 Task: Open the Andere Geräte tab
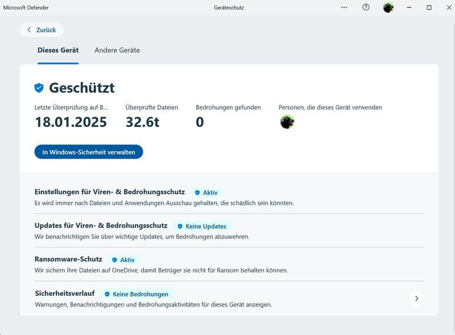(117, 50)
